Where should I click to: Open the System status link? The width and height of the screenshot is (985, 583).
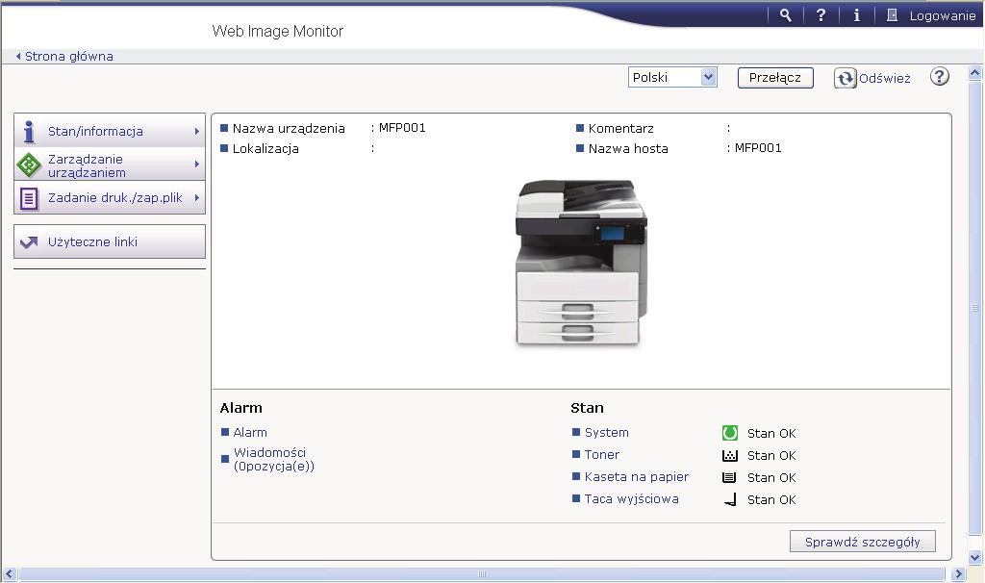click(x=606, y=432)
